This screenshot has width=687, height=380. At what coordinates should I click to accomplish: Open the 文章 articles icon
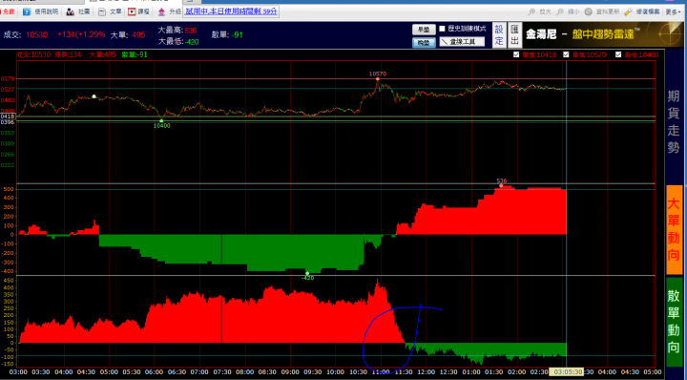tap(102, 11)
